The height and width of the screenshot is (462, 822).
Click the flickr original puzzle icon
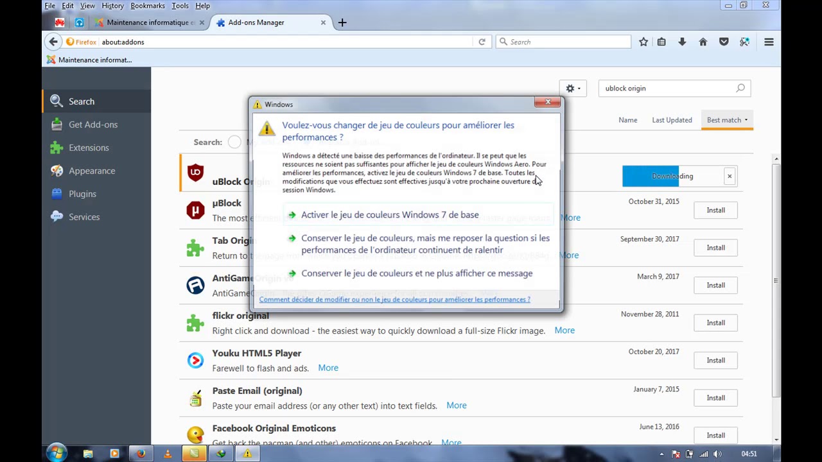[195, 323]
